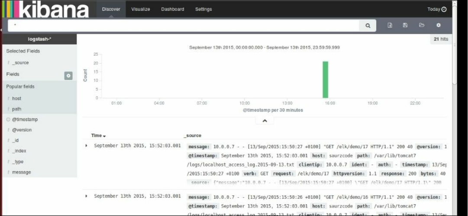Click the green histogram bar near 16:00
The width and height of the screenshot is (468, 216).
pos(325,79)
